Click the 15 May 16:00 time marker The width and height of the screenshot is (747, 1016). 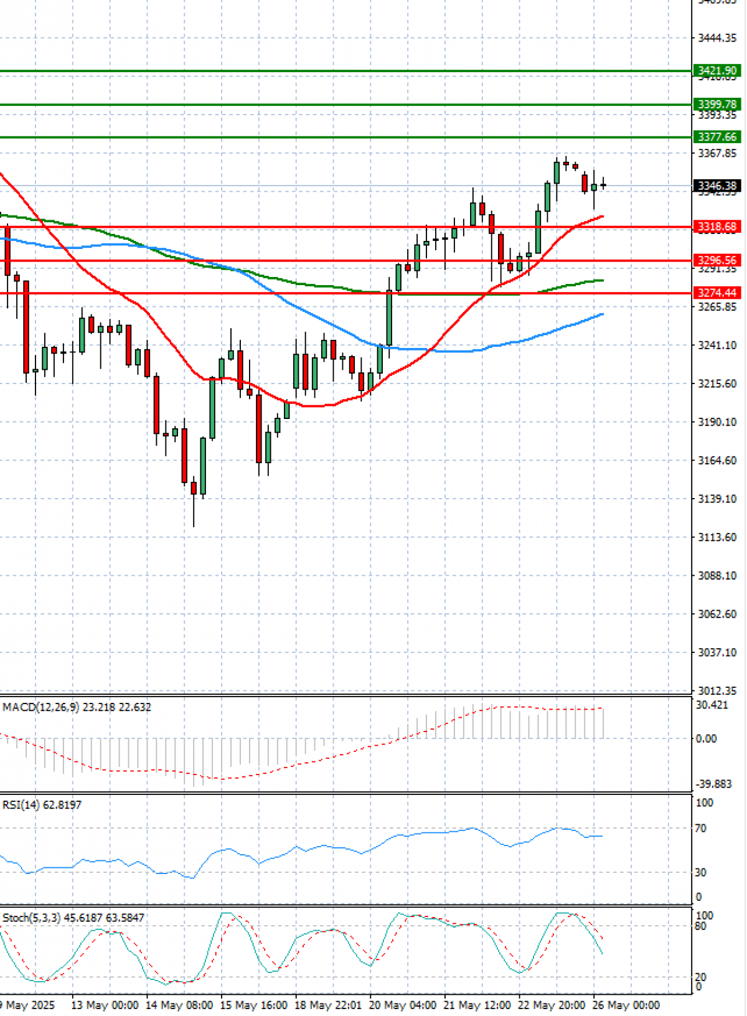(x=253, y=1005)
